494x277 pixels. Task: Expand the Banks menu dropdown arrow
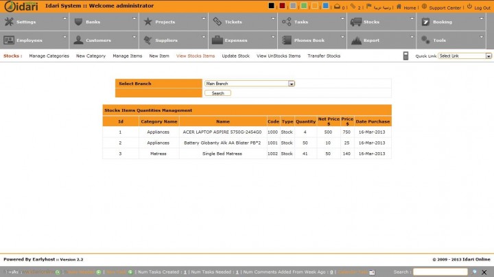coord(134,19)
